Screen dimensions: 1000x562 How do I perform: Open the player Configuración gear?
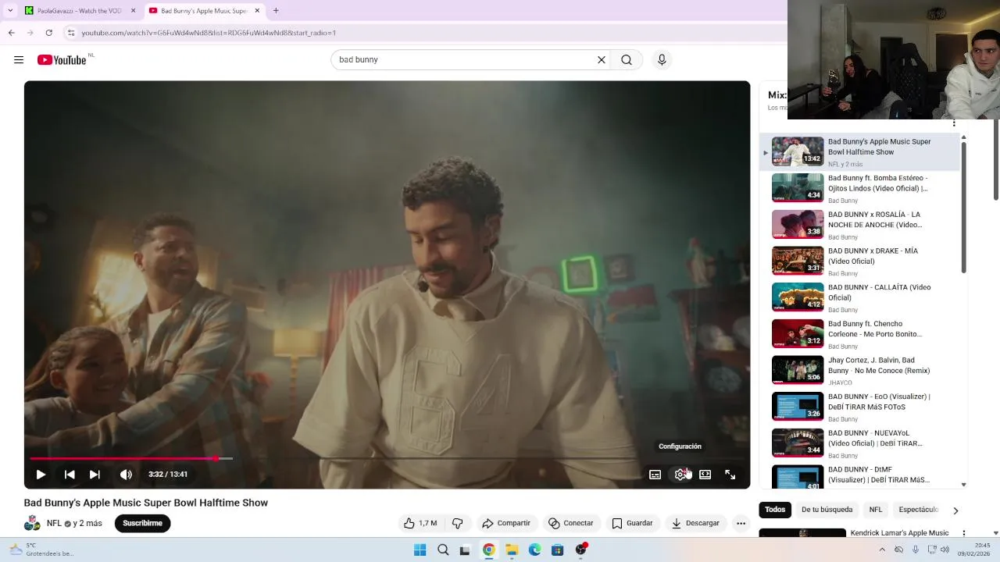pyautogui.click(x=680, y=475)
